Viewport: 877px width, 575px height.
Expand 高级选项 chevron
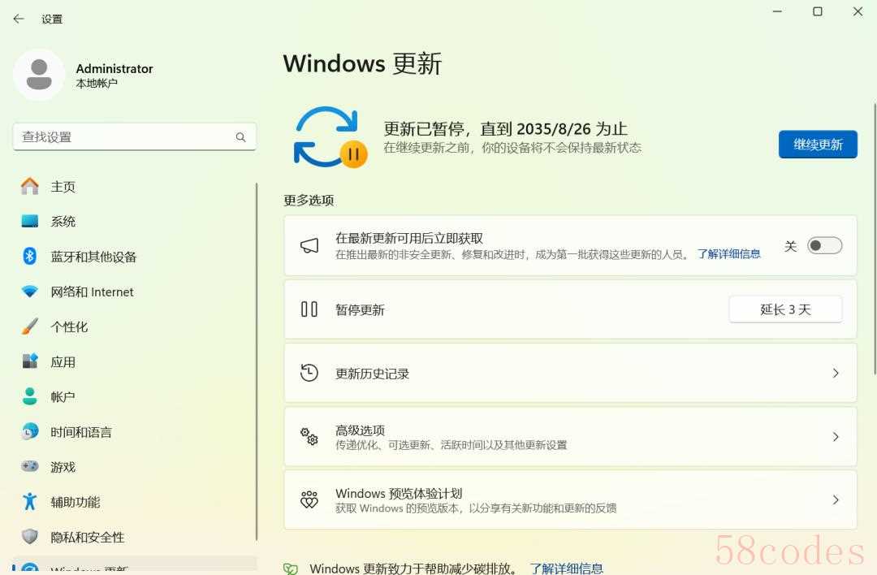836,436
